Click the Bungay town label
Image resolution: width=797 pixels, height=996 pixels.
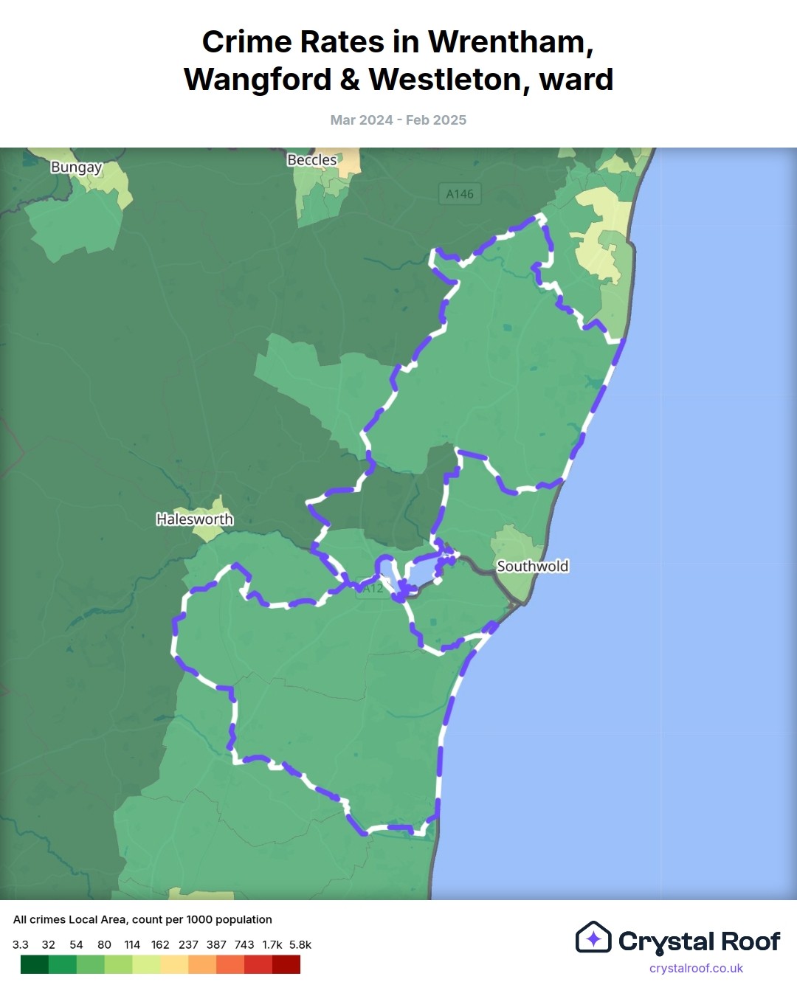click(76, 167)
